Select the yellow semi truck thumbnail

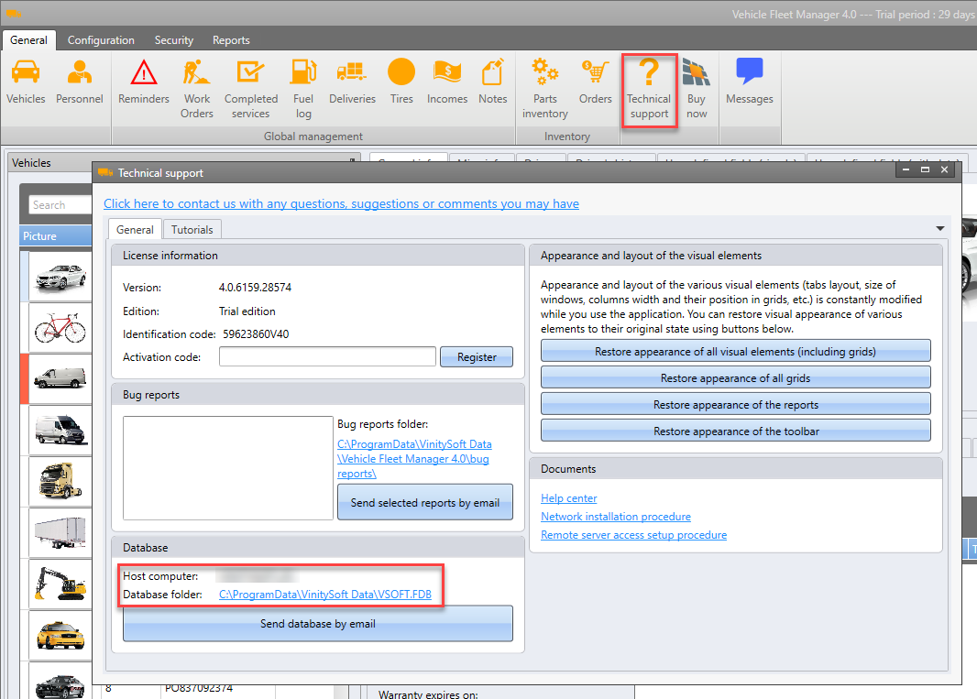pyautogui.click(x=60, y=481)
